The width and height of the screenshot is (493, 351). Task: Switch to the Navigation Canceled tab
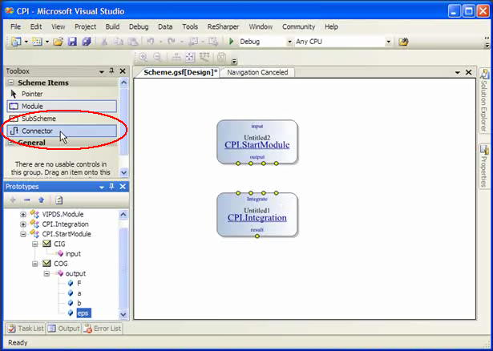[257, 73]
